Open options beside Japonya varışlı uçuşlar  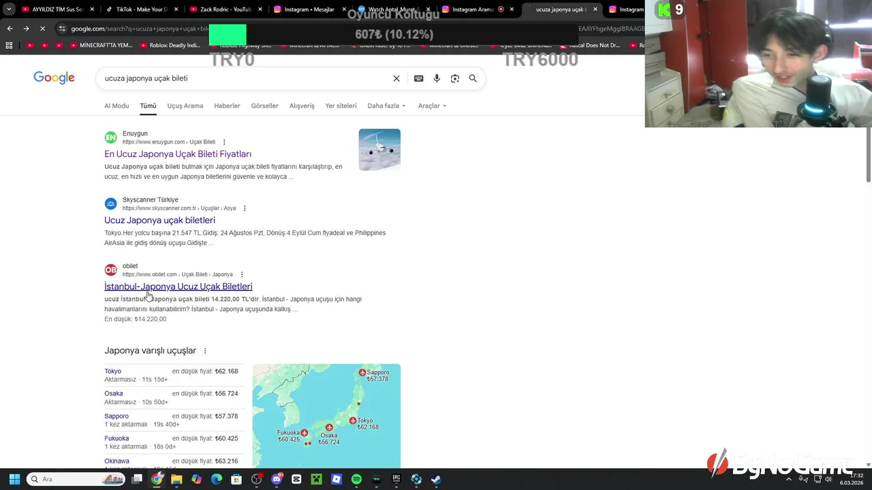205,351
